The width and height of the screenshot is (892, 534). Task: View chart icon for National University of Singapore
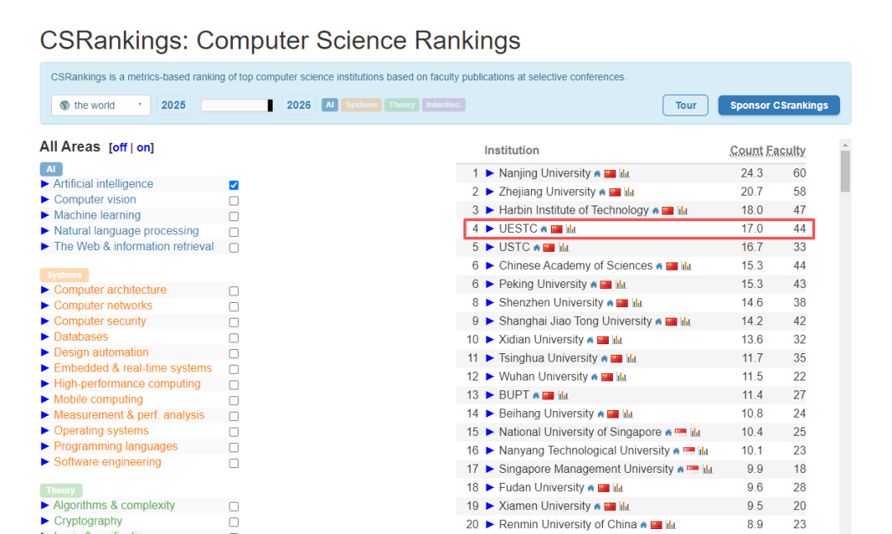pos(695,432)
